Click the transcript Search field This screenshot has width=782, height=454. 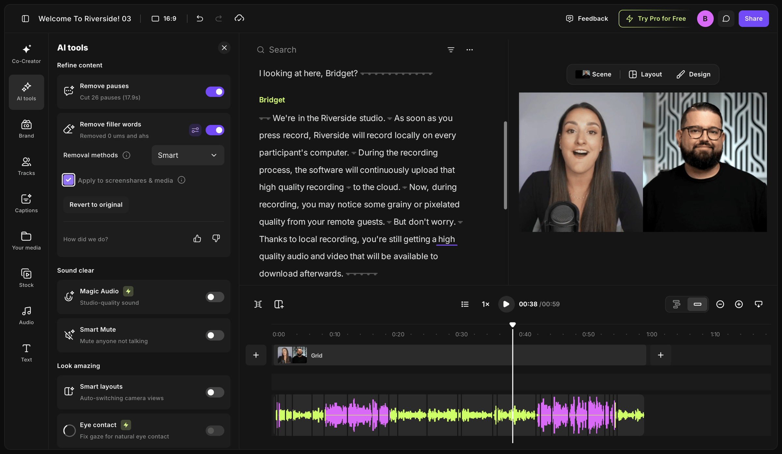pos(349,50)
